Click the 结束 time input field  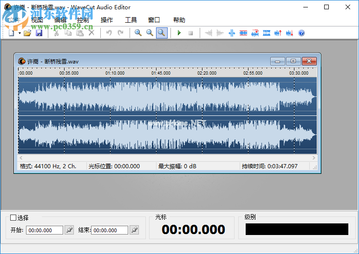point(110,230)
